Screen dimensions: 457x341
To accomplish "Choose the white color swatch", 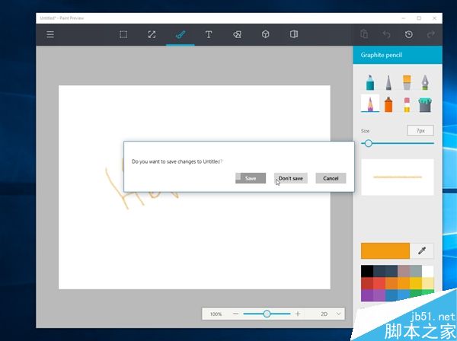I will [427, 271].
